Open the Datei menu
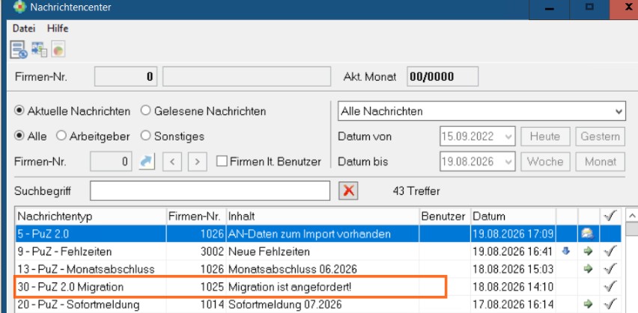The image size is (638, 313). click(x=24, y=28)
